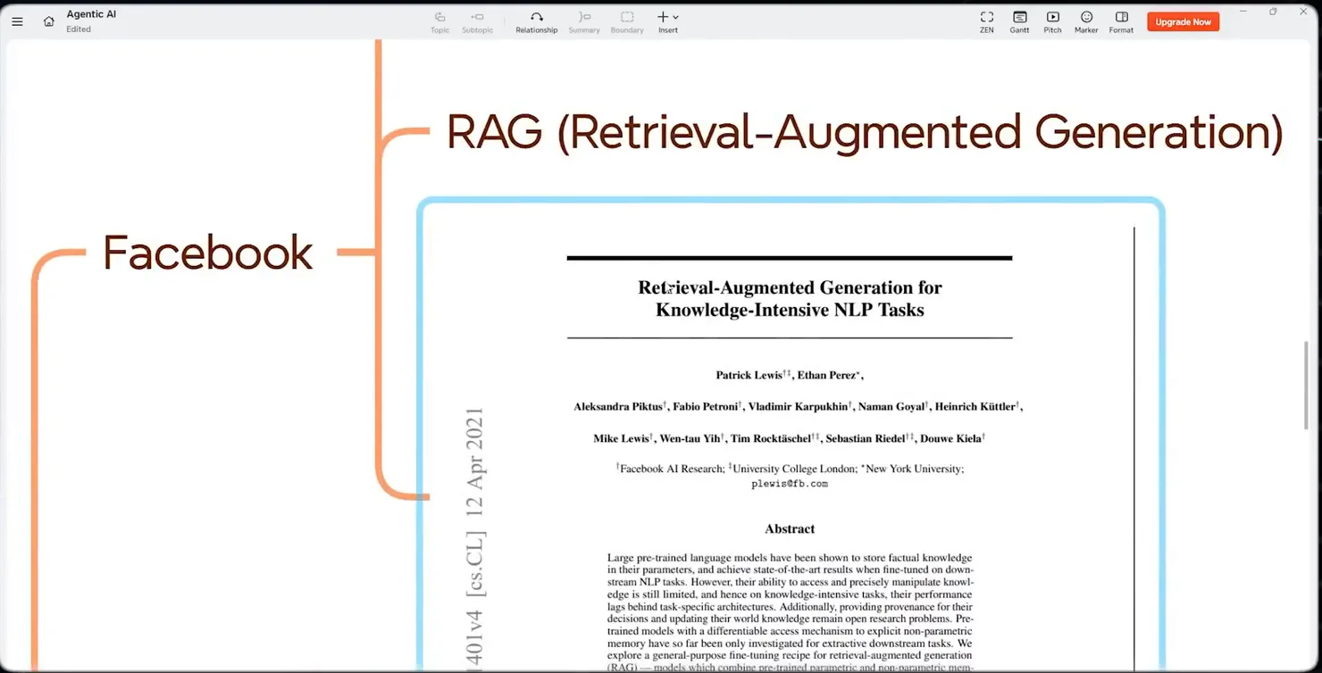Start Pitch presentation mode
This screenshot has width=1322, height=673.
pos(1053,22)
